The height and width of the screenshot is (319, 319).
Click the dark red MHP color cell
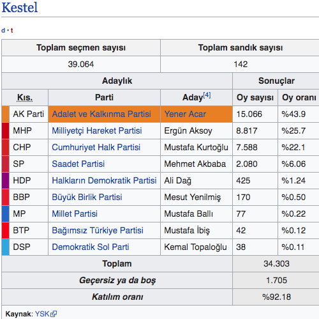click(x=6, y=130)
